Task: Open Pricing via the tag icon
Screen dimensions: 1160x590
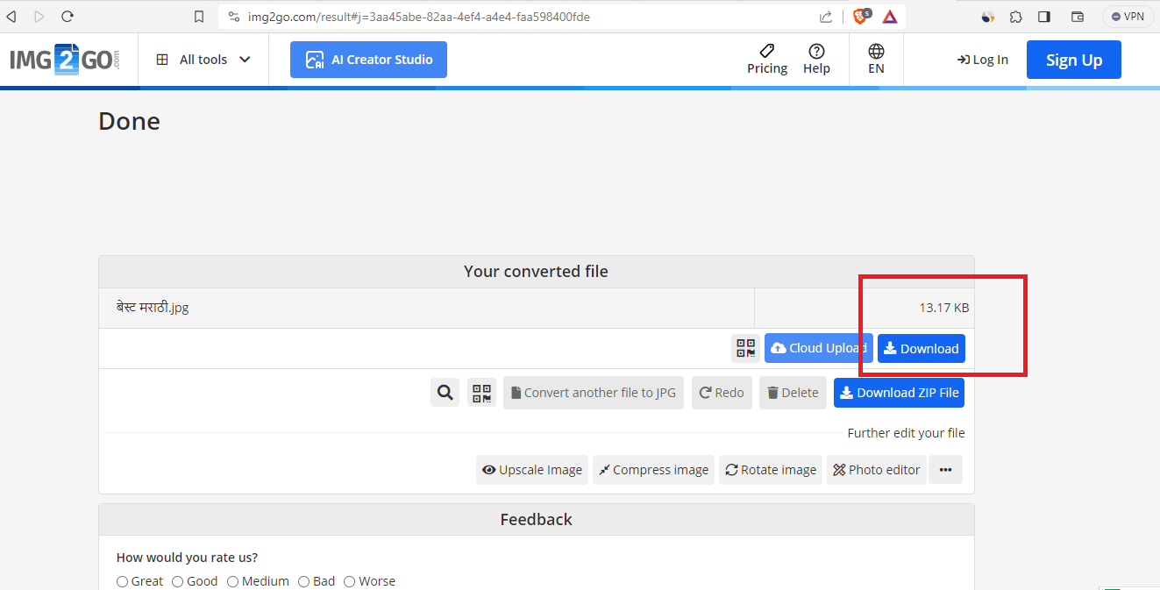Action: tap(767, 59)
